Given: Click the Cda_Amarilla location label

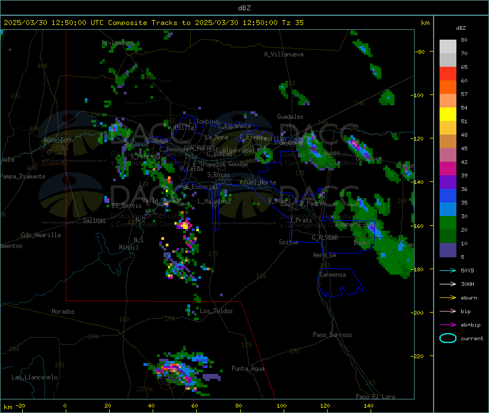Looking at the screenshot, I should (x=41, y=235).
